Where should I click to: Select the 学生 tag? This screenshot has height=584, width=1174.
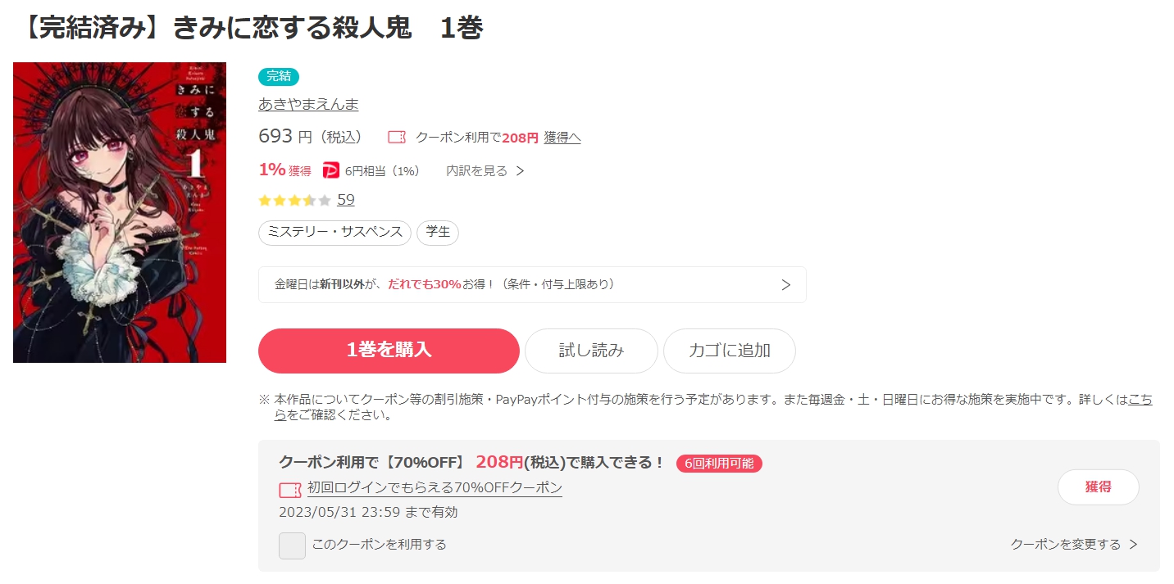(438, 233)
